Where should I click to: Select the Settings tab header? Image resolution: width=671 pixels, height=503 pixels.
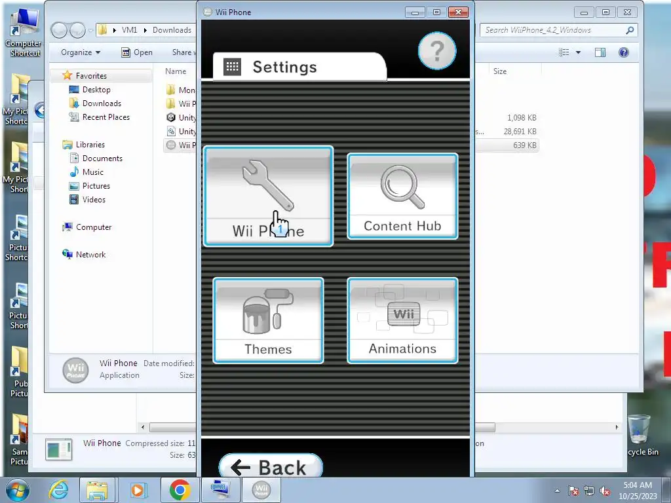tap(299, 67)
